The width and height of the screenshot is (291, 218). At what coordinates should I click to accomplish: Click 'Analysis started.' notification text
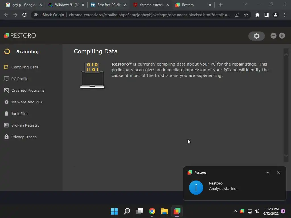(223, 188)
